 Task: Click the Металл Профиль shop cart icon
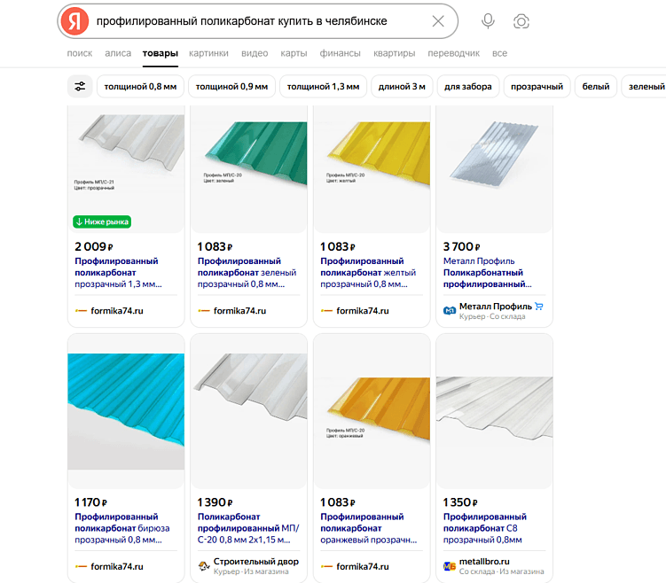539,307
